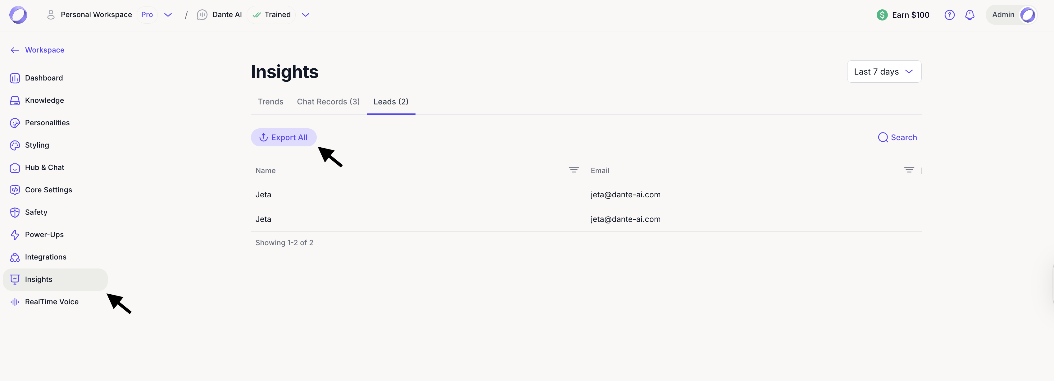The width and height of the screenshot is (1054, 381).
Task: Click the Export All button
Action: (x=284, y=137)
